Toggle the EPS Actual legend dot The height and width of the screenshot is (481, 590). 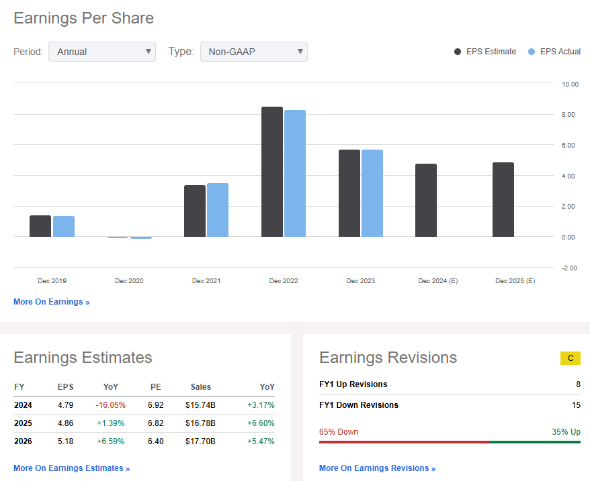click(532, 52)
